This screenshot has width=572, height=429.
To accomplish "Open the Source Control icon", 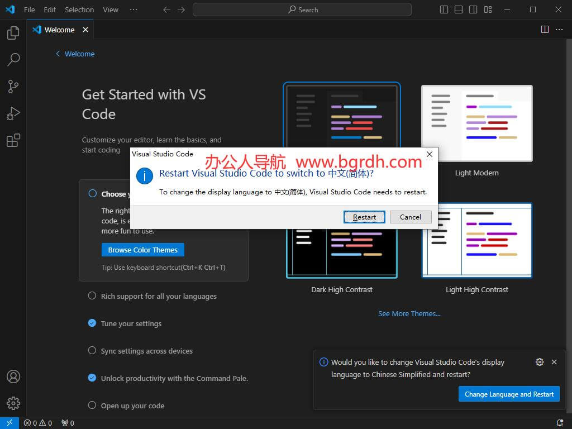I will pyautogui.click(x=13, y=86).
